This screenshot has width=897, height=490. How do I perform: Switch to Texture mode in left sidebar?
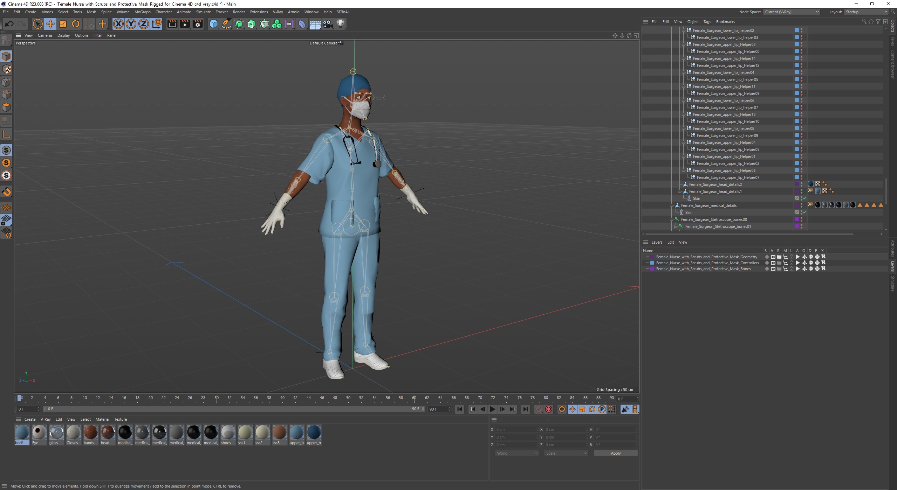pos(6,69)
